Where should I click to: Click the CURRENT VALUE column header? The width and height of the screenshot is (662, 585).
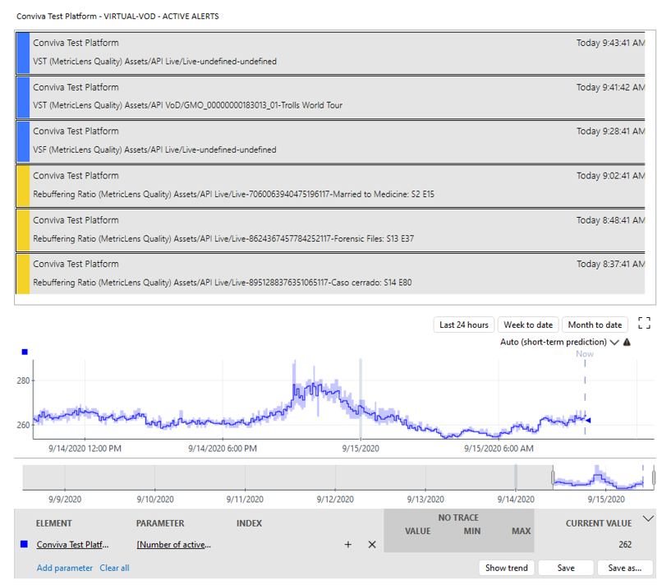[x=599, y=523]
